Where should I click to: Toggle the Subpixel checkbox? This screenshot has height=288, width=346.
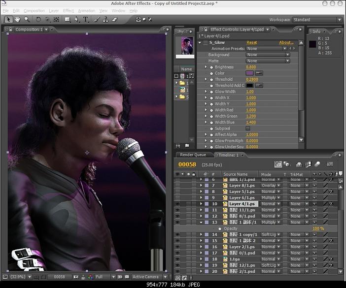248,128
